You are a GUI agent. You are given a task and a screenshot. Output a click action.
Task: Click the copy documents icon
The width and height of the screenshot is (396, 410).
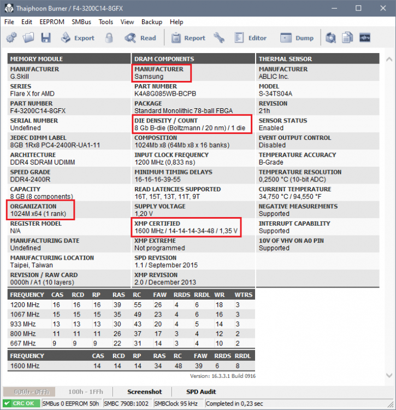pos(348,38)
